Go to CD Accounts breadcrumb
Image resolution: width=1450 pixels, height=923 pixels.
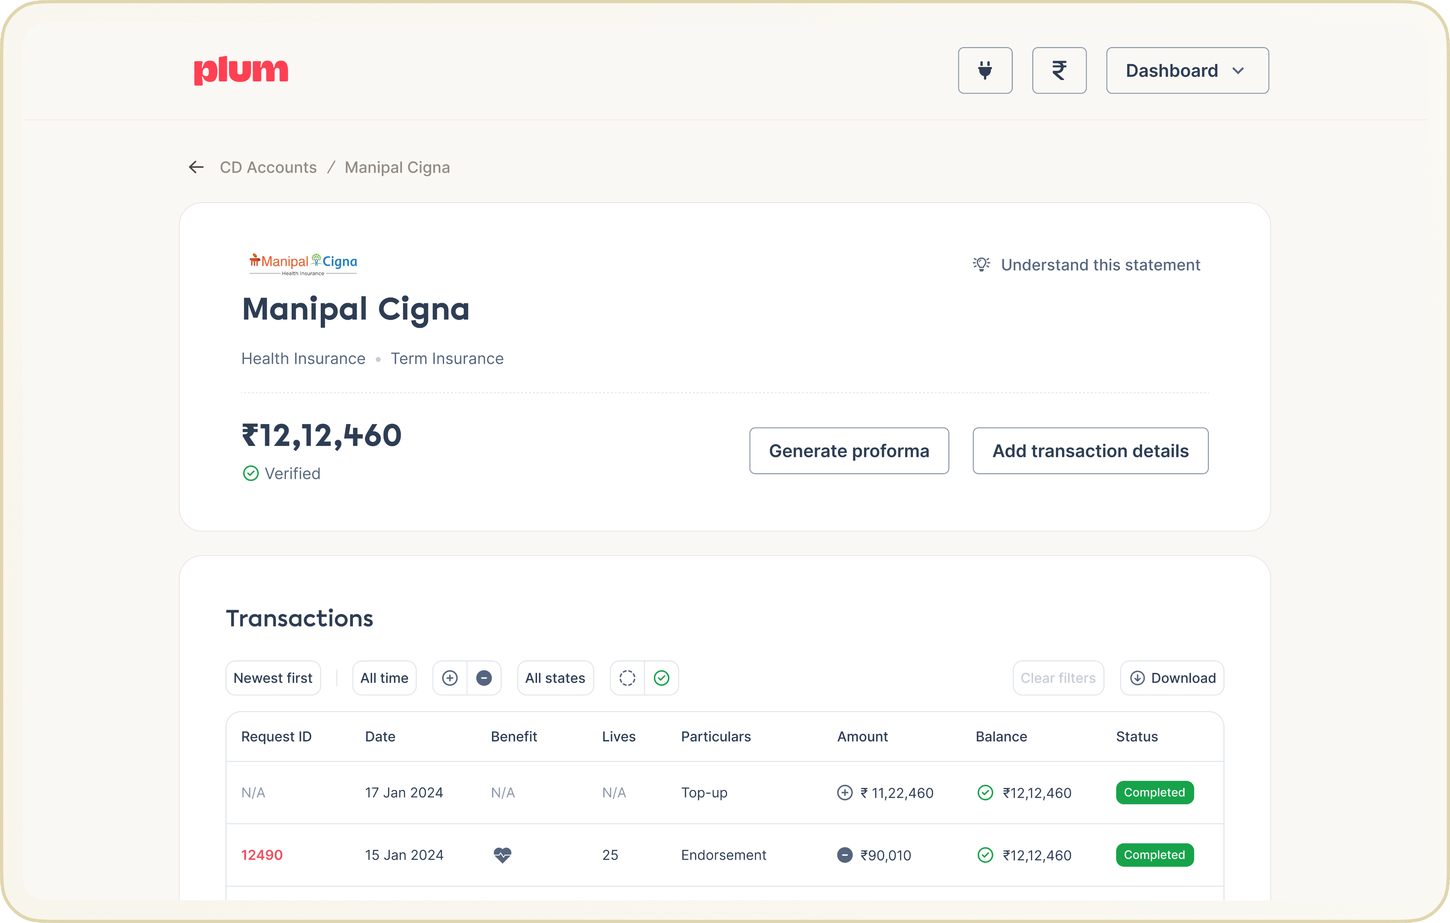(268, 167)
